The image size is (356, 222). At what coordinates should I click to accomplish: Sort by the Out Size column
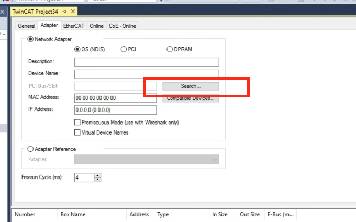tap(251, 214)
